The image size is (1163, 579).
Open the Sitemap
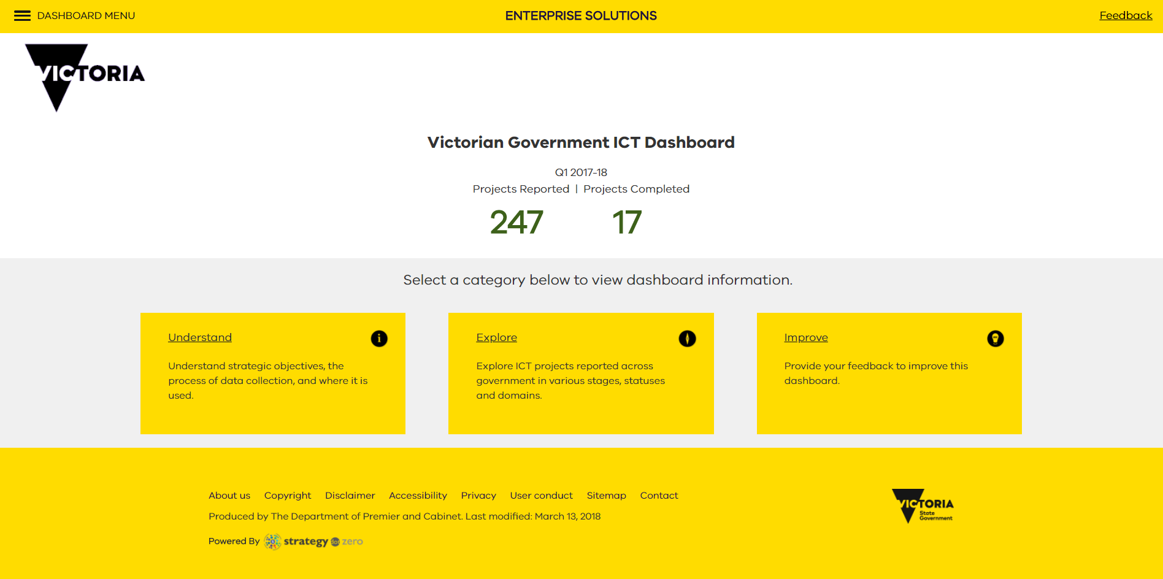(x=606, y=495)
